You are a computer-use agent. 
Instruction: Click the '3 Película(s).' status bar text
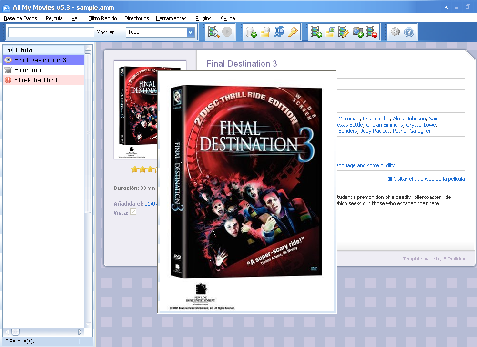coord(20,341)
